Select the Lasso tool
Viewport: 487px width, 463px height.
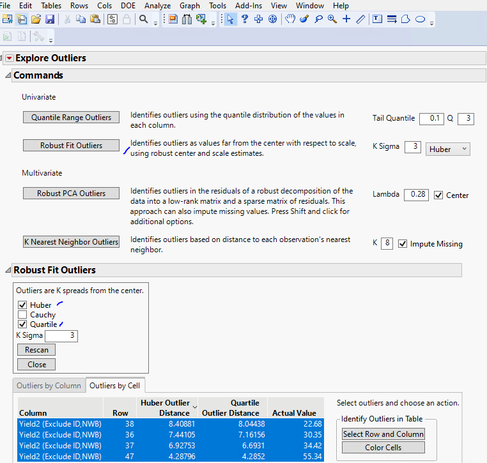tap(318, 19)
